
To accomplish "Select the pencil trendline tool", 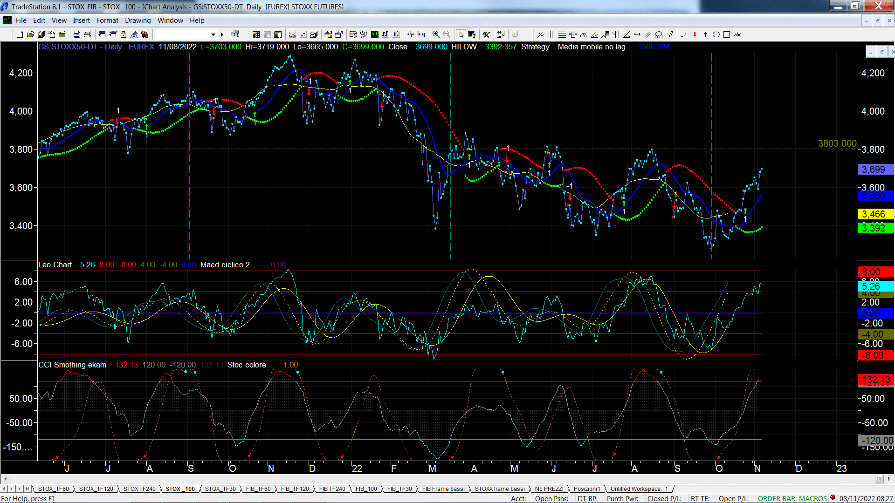I will point(669,34).
